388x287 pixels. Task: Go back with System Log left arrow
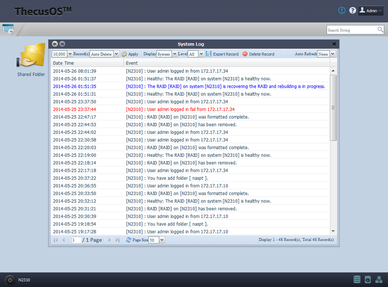[55, 44]
